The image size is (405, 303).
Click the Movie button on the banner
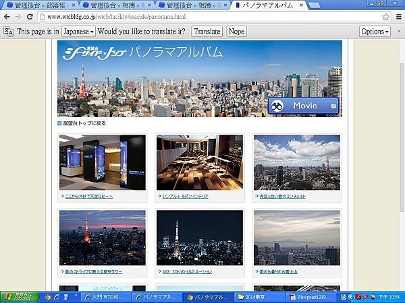(x=303, y=106)
